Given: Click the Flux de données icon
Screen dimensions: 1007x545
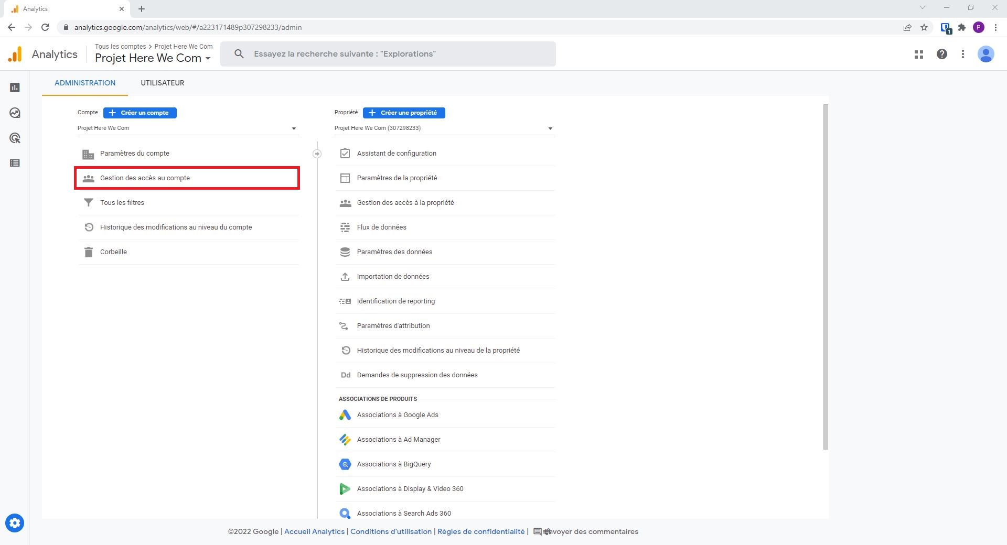Looking at the screenshot, I should pyautogui.click(x=345, y=227).
